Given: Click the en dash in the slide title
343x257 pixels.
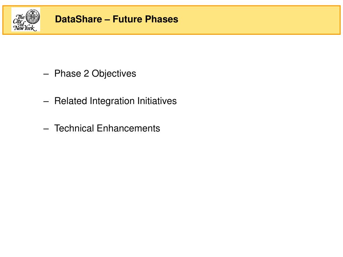Looking at the screenshot, I should pos(107,20).
